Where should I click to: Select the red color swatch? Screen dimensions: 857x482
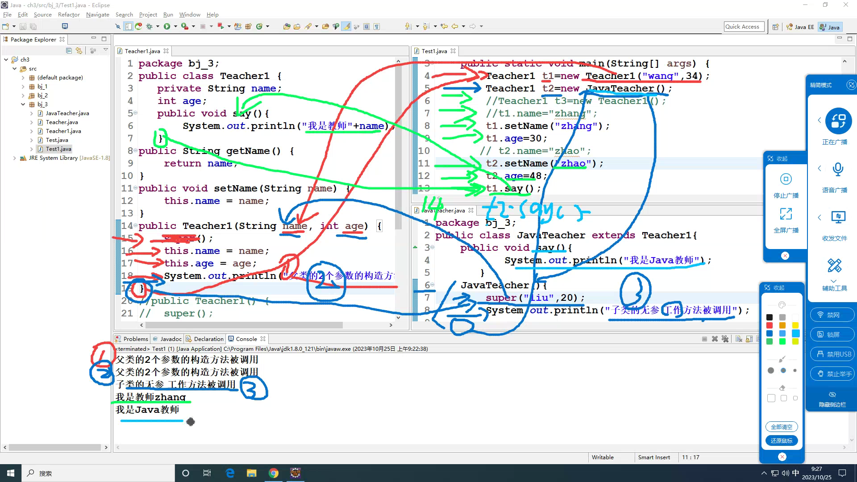[770, 325]
